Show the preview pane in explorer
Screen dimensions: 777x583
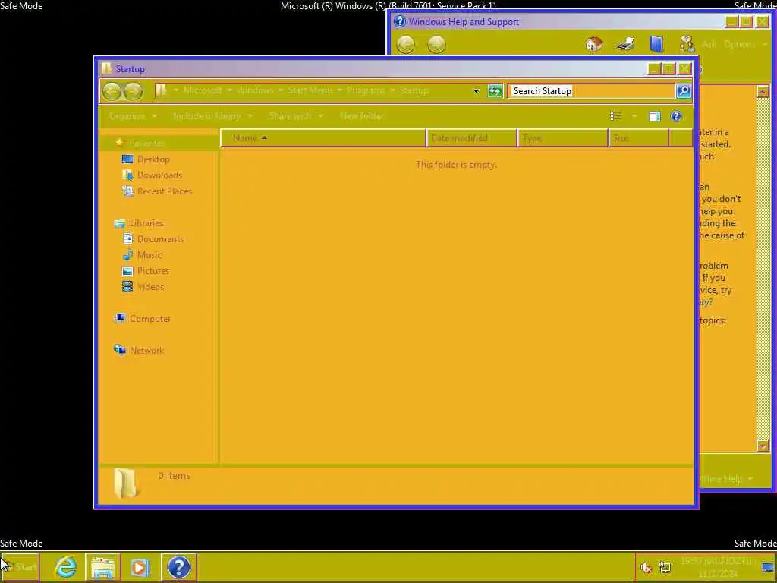point(655,116)
